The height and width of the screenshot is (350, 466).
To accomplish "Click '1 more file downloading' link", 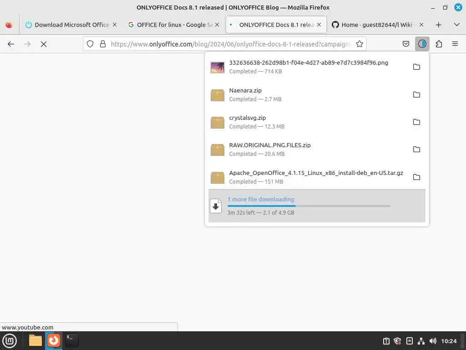I will coord(261,200).
